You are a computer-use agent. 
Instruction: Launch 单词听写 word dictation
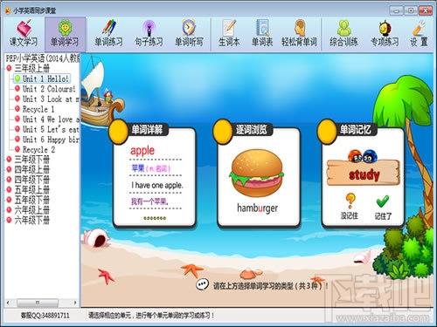click(189, 33)
